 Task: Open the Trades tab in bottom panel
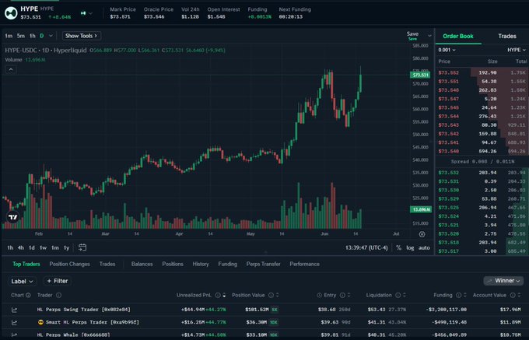(x=107, y=264)
